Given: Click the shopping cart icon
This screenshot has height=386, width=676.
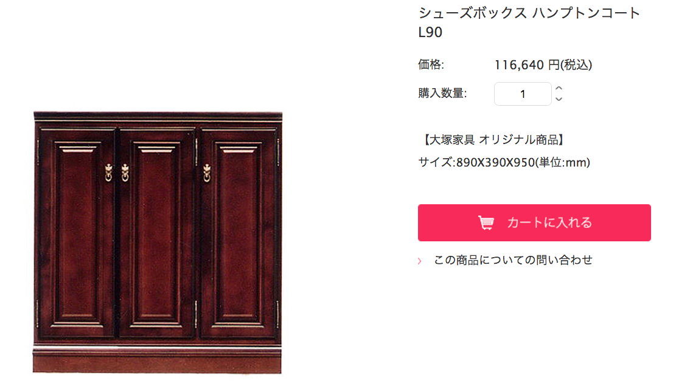Looking at the screenshot, I should pyautogui.click(x=486, y=222).
